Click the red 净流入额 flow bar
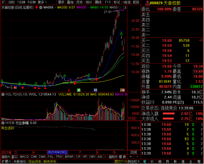Screen dimensions: 204x164 [x=169, y=114]
